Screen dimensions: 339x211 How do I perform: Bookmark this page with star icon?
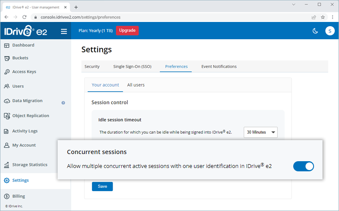(323, 17)
